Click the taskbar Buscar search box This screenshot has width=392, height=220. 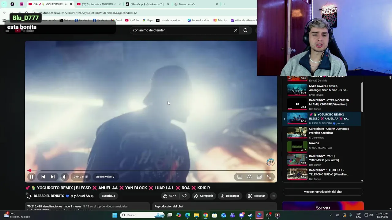tap(142, 215)
